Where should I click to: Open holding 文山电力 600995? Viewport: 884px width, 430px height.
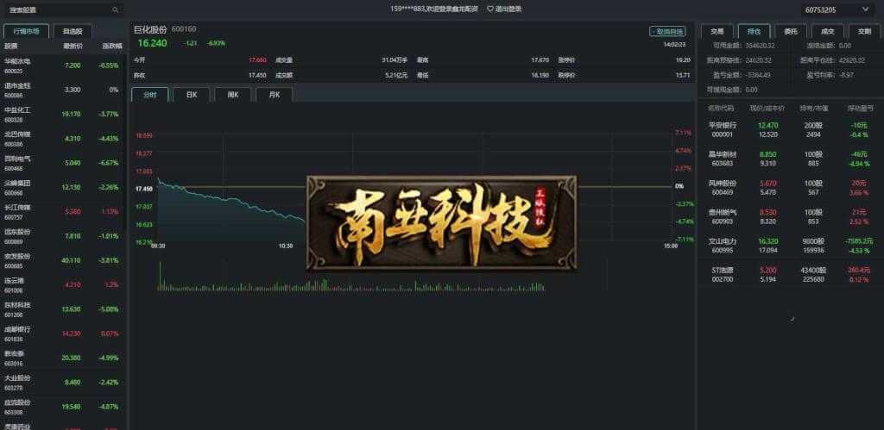pyautogui.click(x=791, y=246)
